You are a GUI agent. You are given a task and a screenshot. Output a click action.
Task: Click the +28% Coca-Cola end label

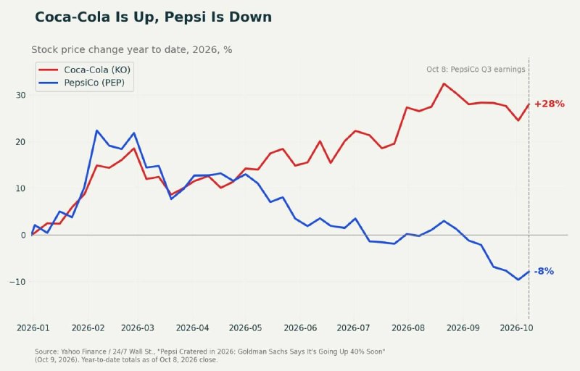point(550,104)
